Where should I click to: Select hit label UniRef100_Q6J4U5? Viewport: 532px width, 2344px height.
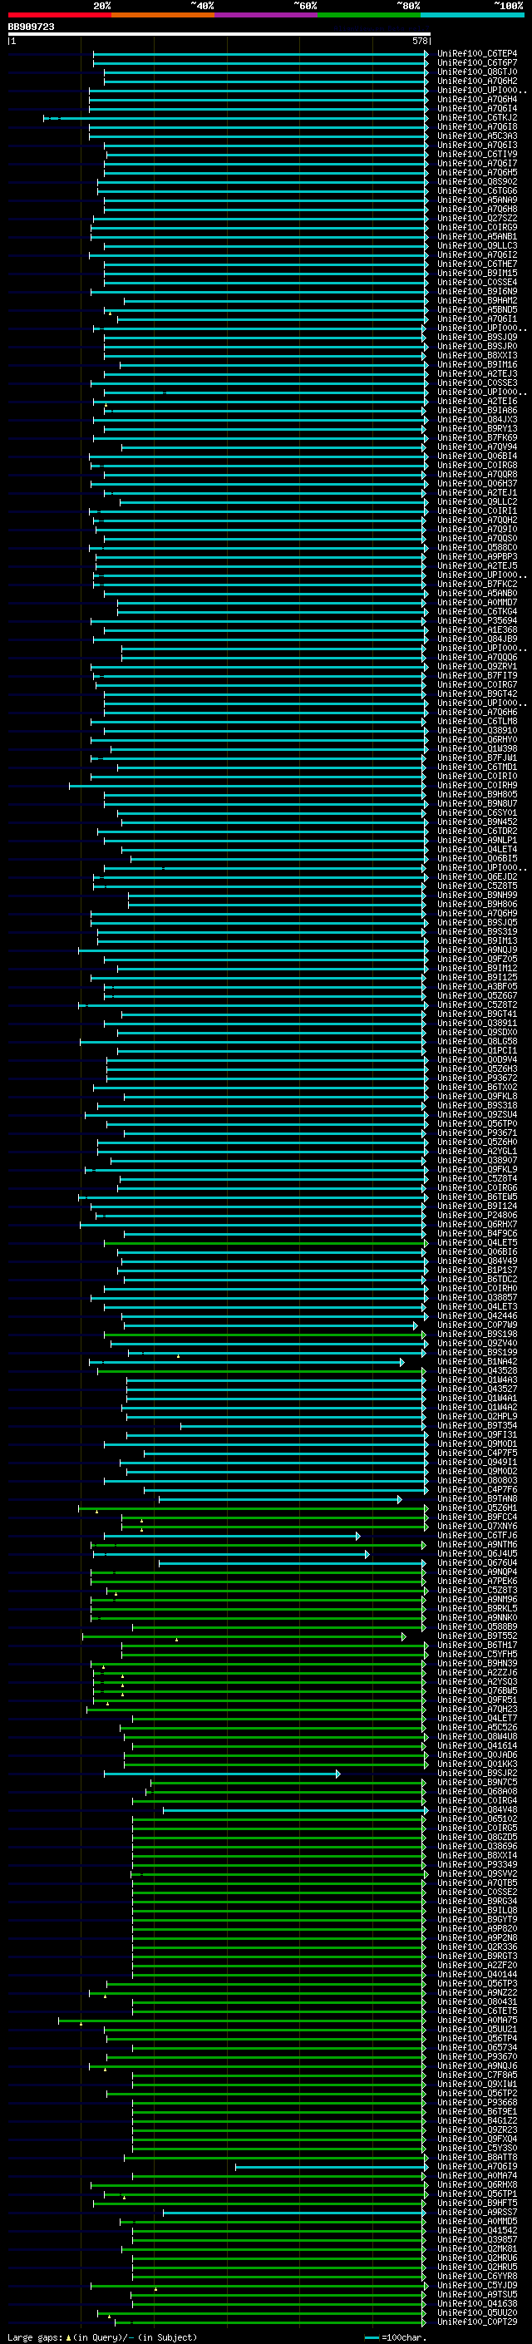[477, 1553]
